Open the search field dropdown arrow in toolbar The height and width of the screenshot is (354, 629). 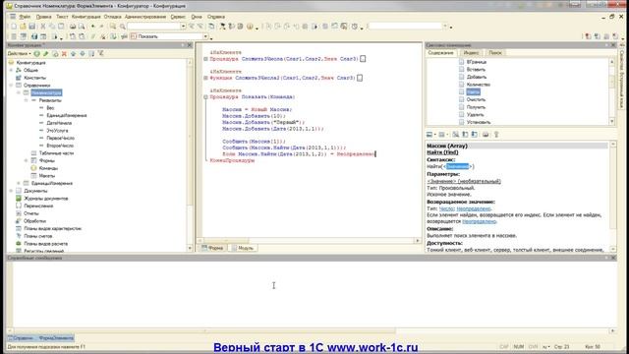coord(183,27)
